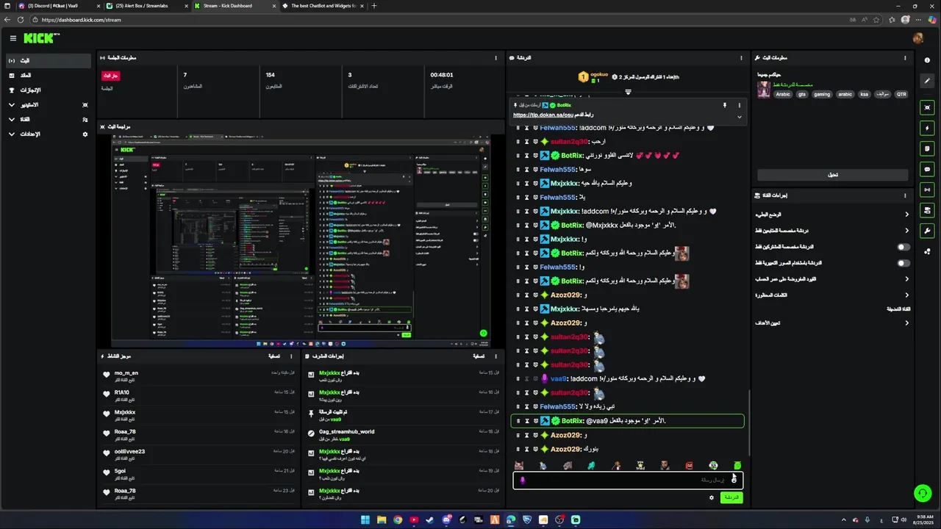Viewport: 941px width, 529px height.
Task: Click the 'QTR' stream tag
Action: (x=901, y=94)
